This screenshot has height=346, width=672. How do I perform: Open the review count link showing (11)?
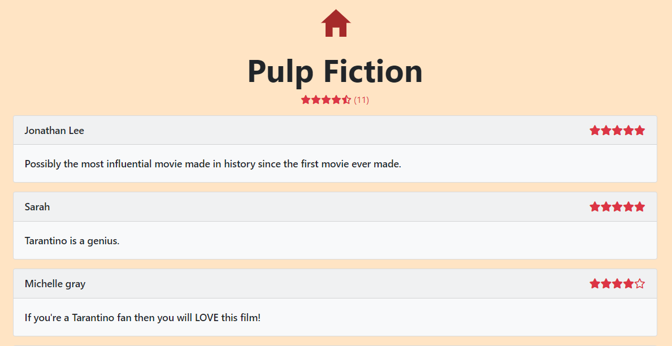(x=362, y=100)
